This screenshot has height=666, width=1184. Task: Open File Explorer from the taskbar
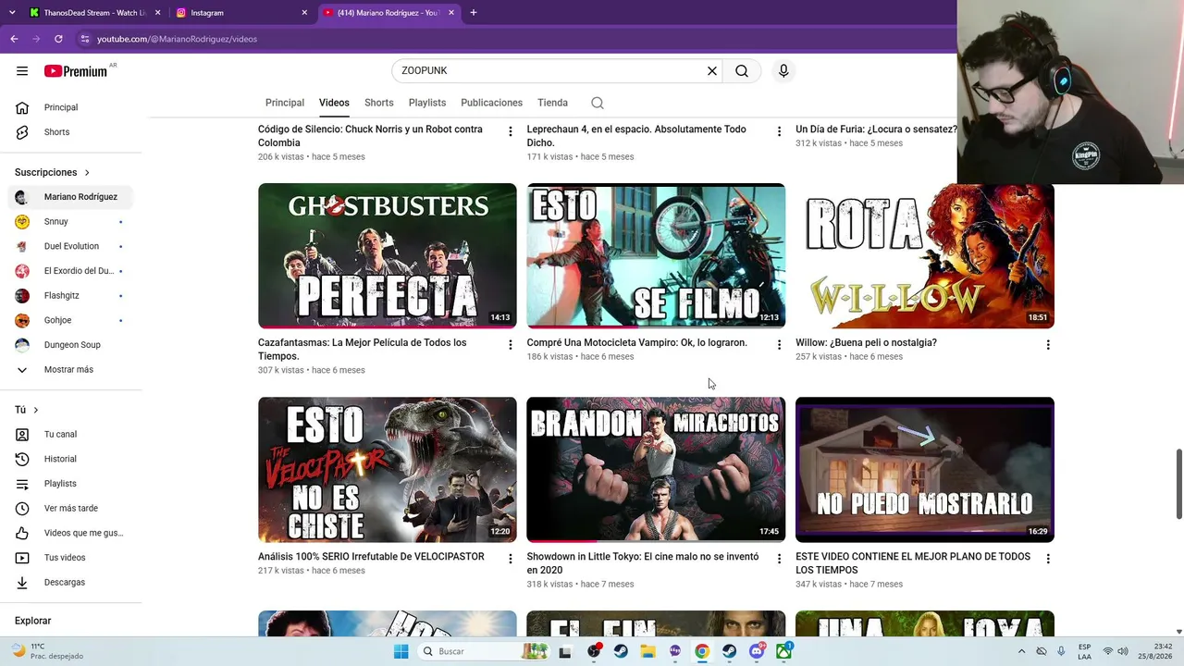(x=648, y=651)
